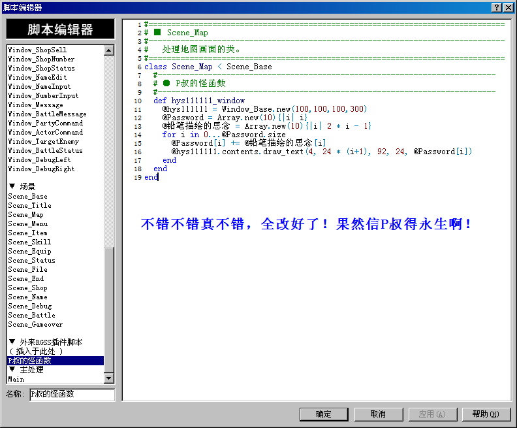
Task: Close the script editor window
Action: coord(508,8)
